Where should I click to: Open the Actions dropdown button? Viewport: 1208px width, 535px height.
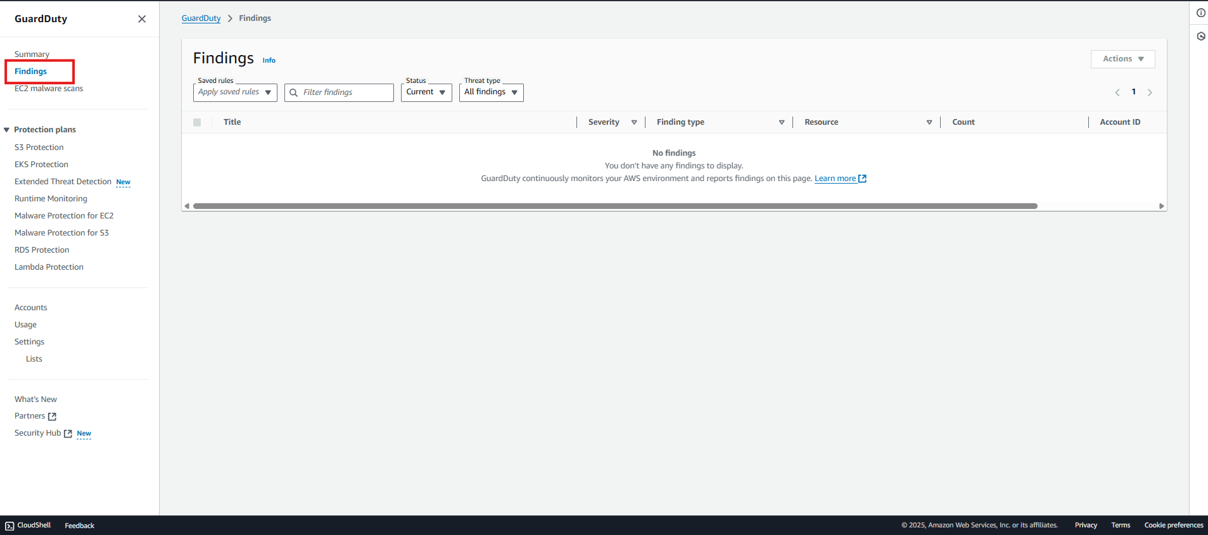[1122, 59]
